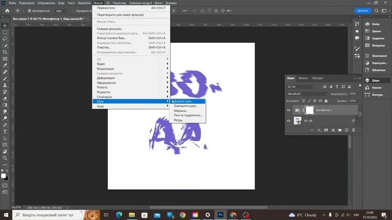Choose Зменшити шум menu entry

coord(188,106)
